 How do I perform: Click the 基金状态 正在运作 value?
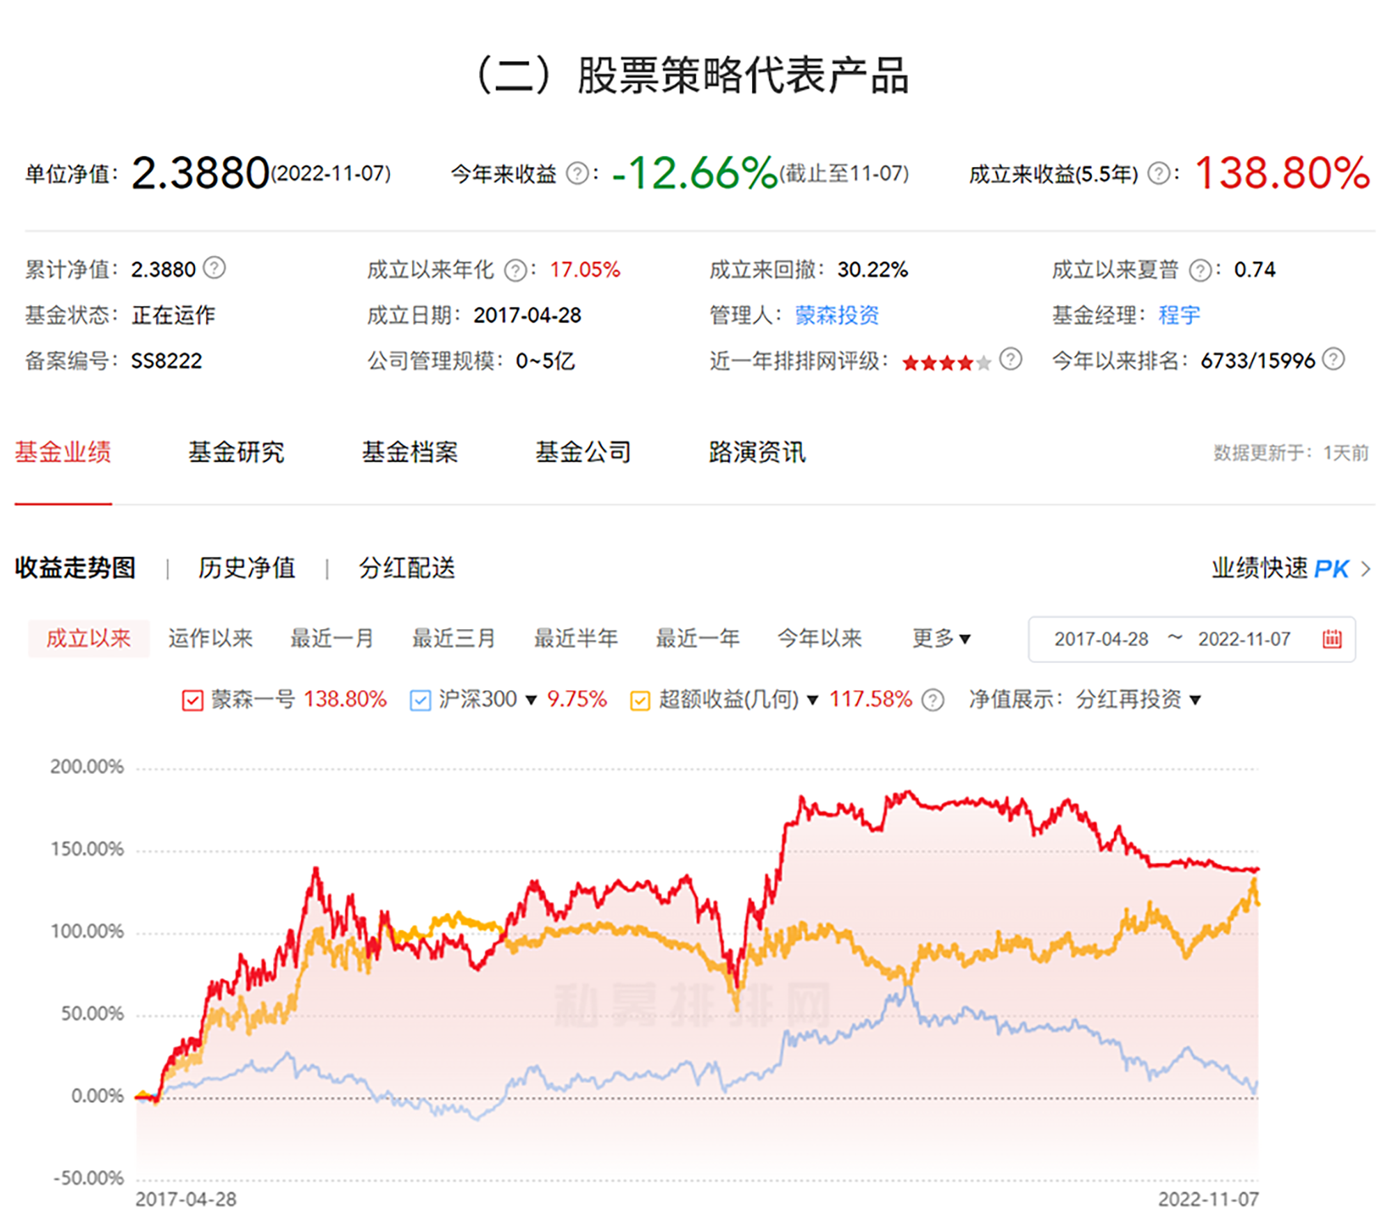pyautogui.click(x=173, y=315)
